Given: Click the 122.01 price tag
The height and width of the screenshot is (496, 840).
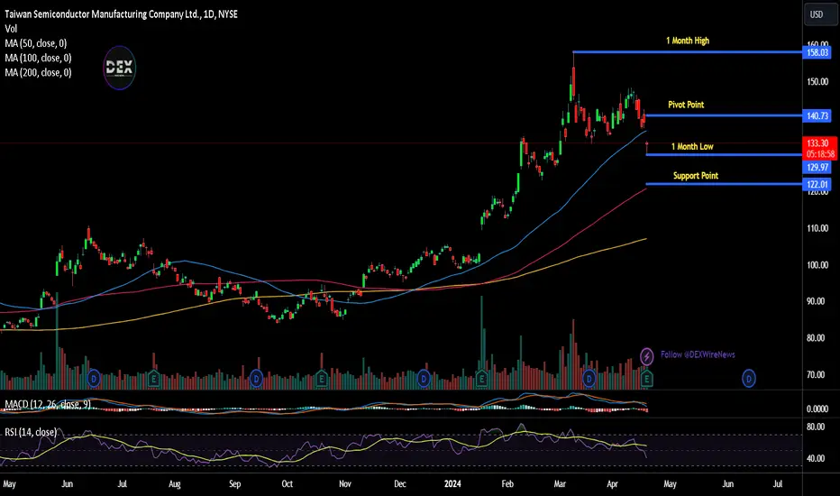Looking at the screenshot, I should pyautogui.click(x=817, y=185).
